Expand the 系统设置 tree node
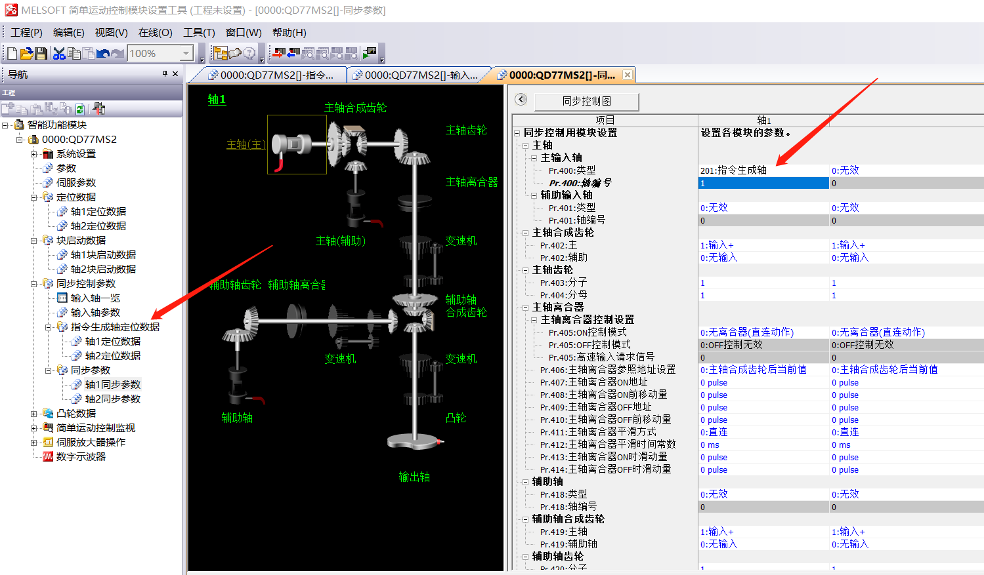 point(34,154)
